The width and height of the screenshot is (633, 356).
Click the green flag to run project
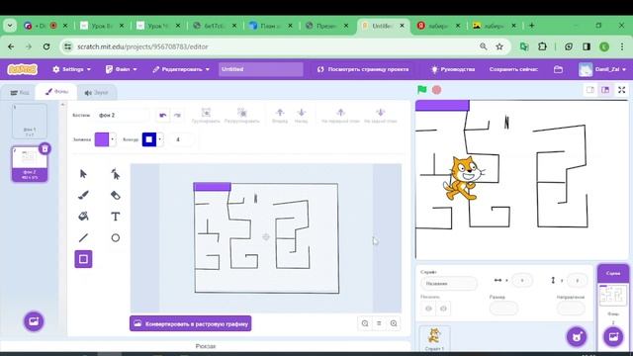422,90
